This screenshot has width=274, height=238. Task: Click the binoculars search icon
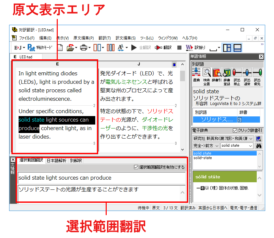pos(259,146)
